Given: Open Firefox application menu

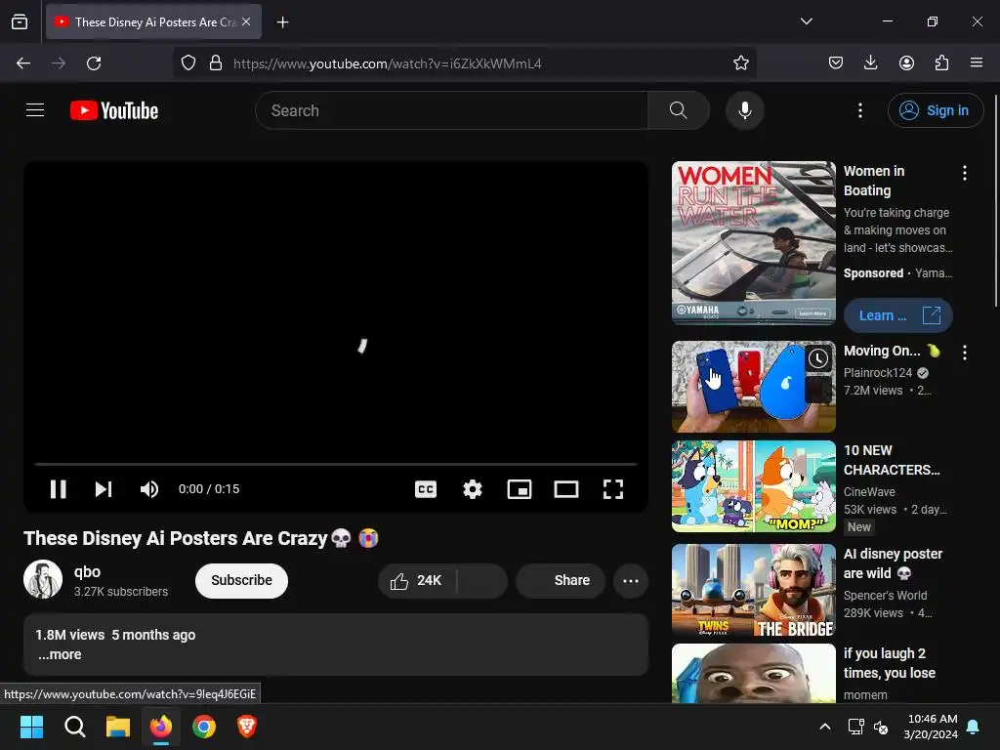Looking at the screenshot, I should point(977,62).
